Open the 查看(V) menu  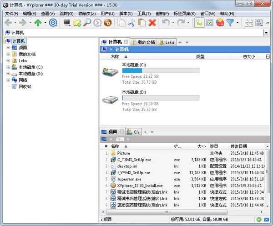point(48,14)
